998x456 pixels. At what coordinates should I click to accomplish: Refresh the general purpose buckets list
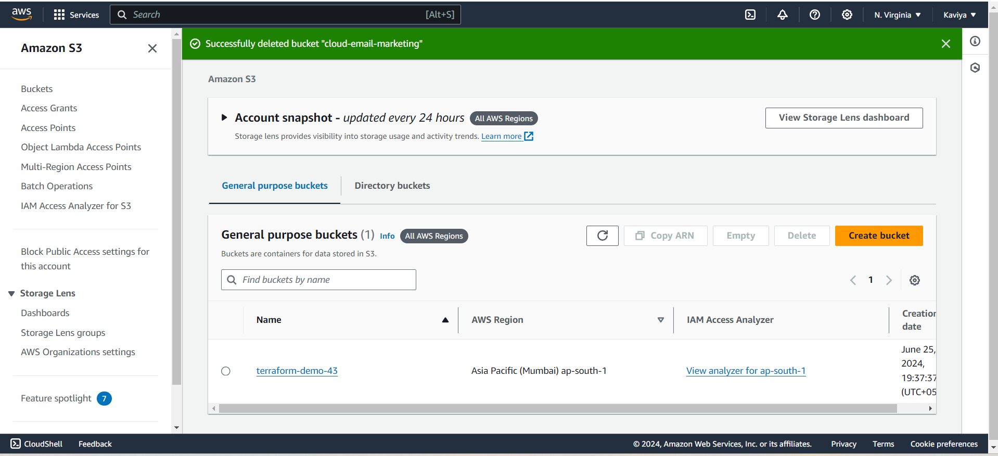coord(603,236)
